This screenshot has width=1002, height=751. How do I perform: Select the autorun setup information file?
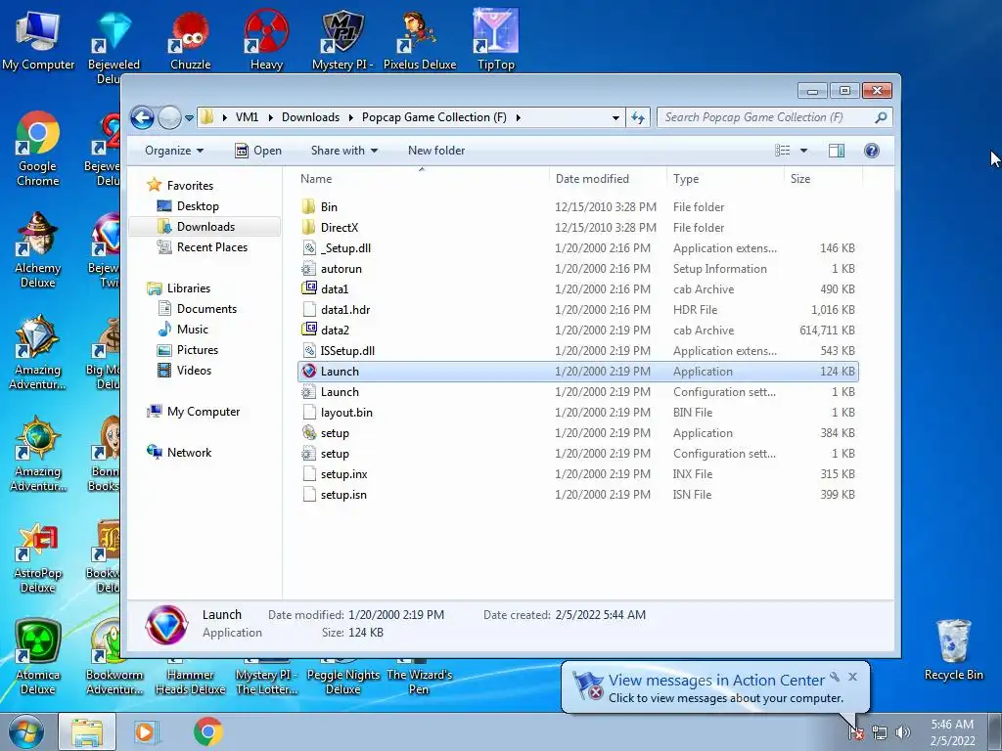(x=577, y=269)
